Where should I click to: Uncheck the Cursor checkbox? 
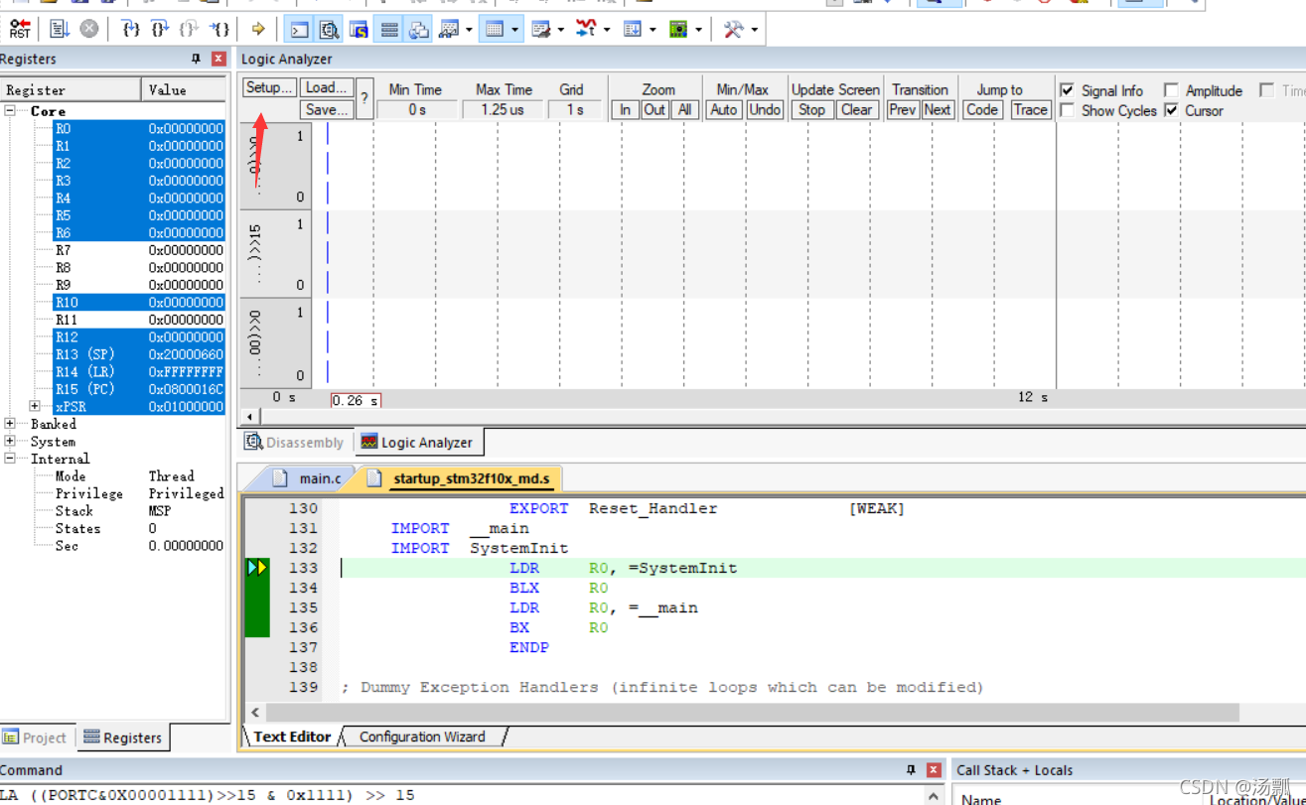click(1171, 110)
